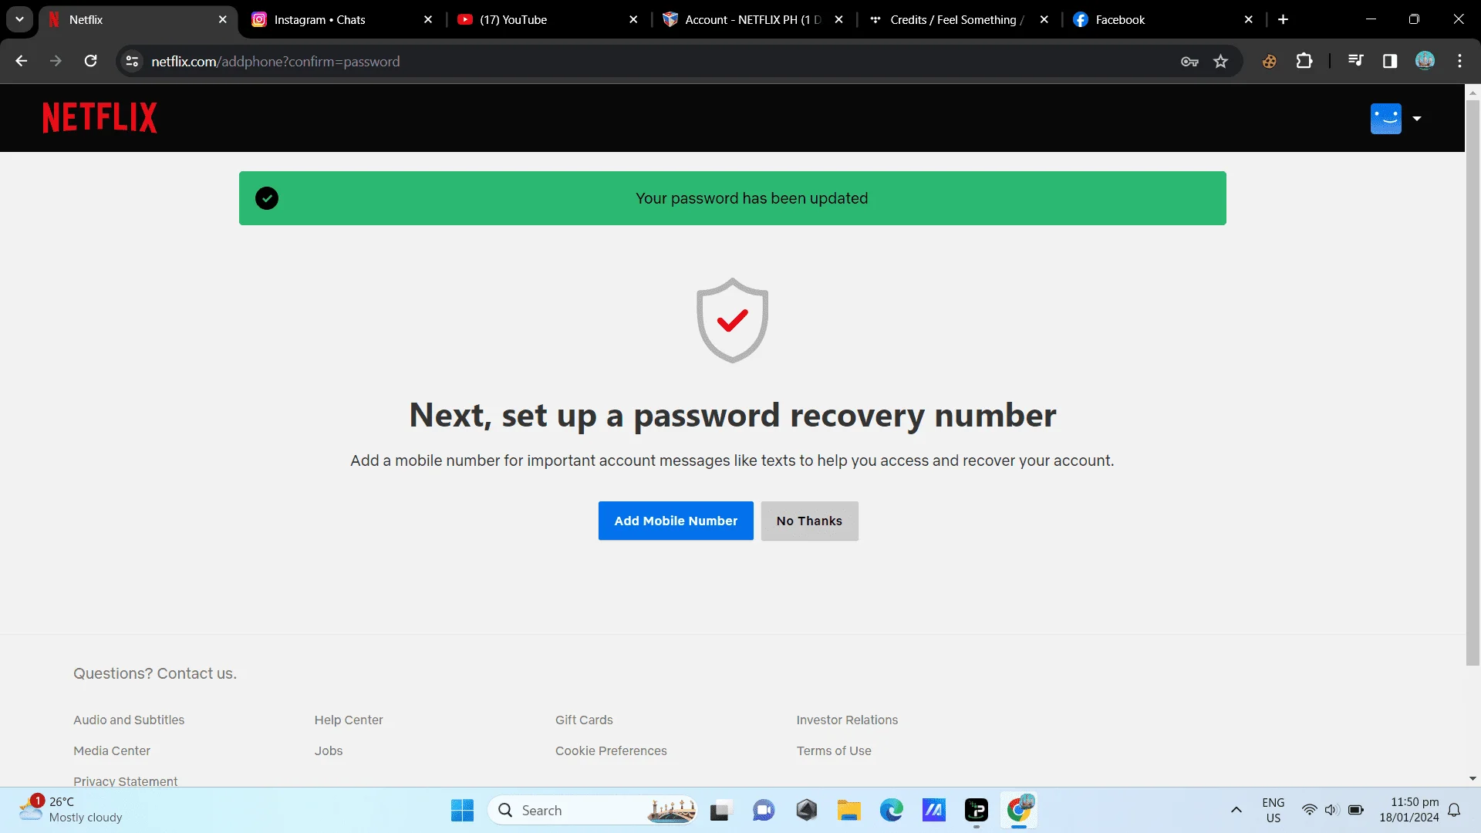Open the notifications bell icon
The image size is (1481, 833).
click(1454, 810)
